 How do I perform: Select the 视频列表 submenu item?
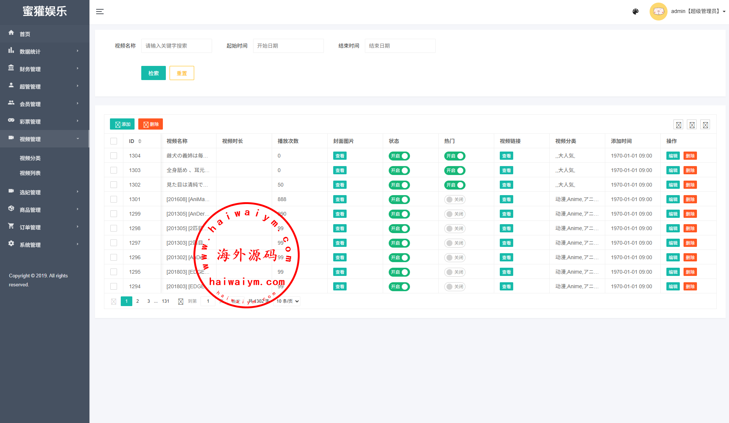pyautogui.click(x=30, y=173)
